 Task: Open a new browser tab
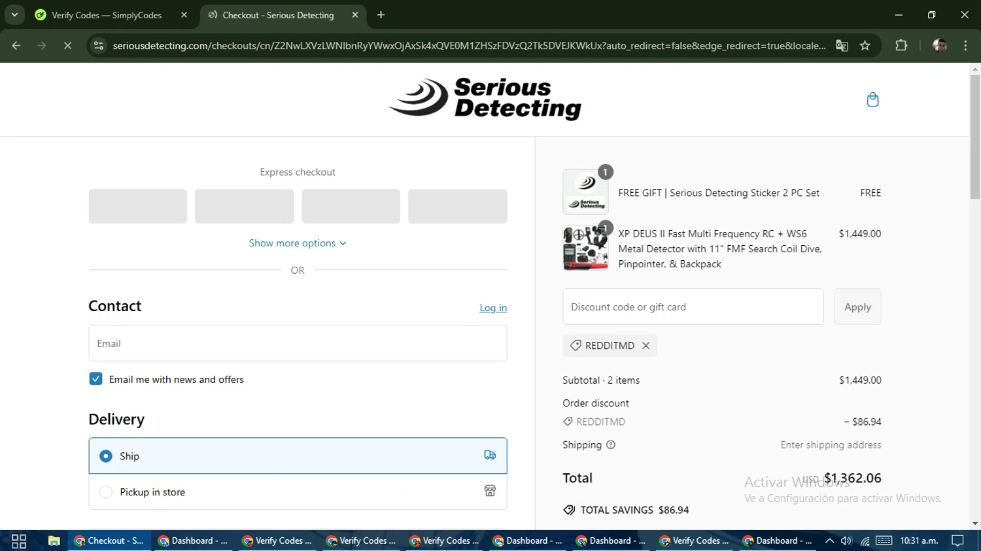click(x=381, y=15)
